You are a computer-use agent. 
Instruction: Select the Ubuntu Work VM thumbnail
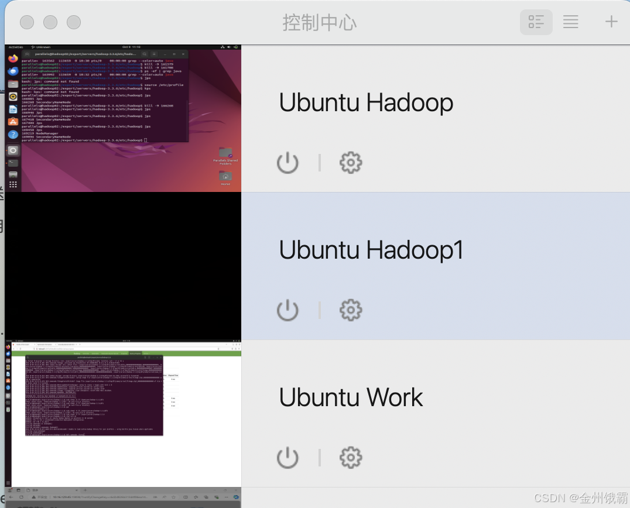point(123,414)
